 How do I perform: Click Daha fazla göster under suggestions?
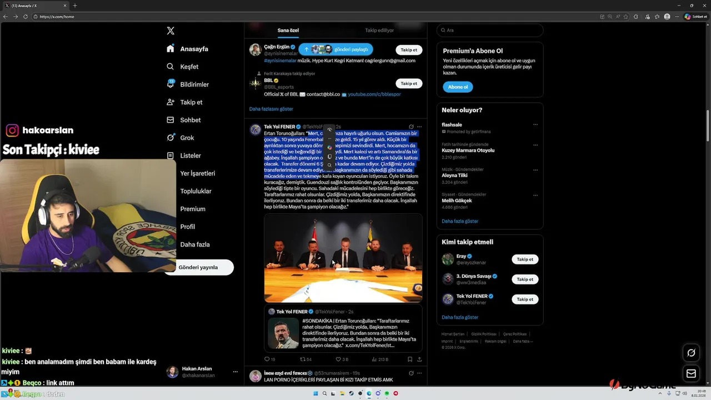(x=460, y=317)
